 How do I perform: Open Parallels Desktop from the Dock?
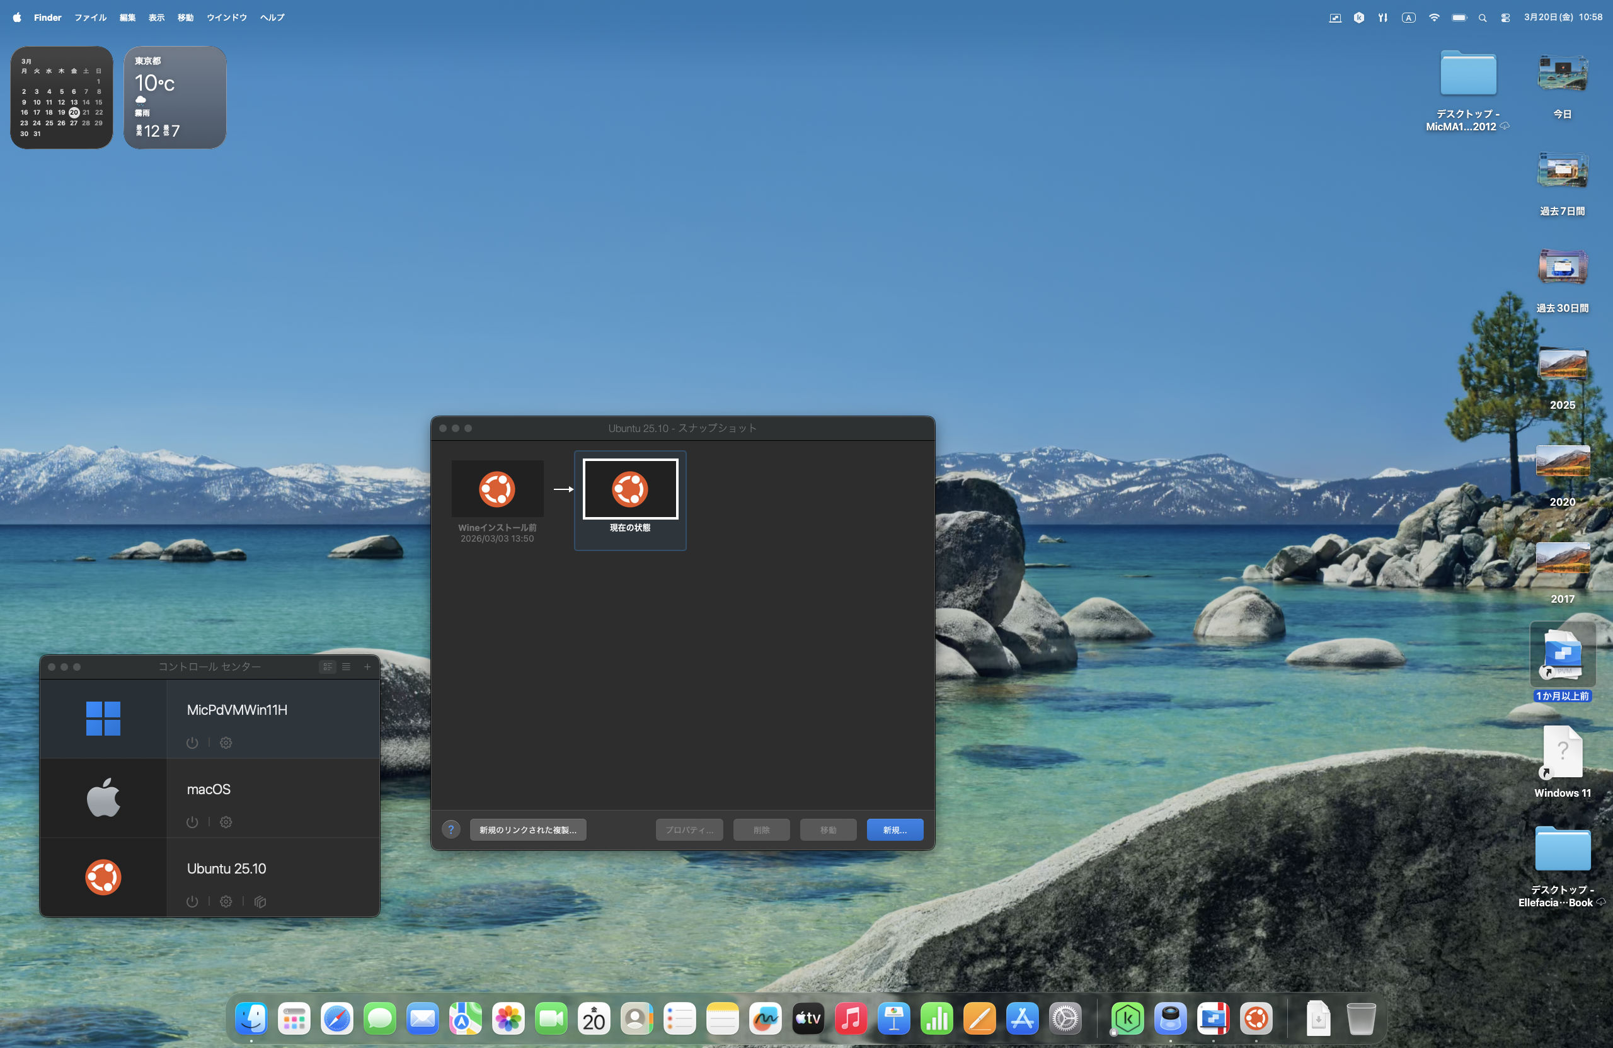click(1212, 1018)
